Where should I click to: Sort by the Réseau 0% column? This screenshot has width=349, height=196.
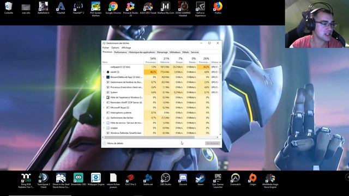[x=190, y=60]
